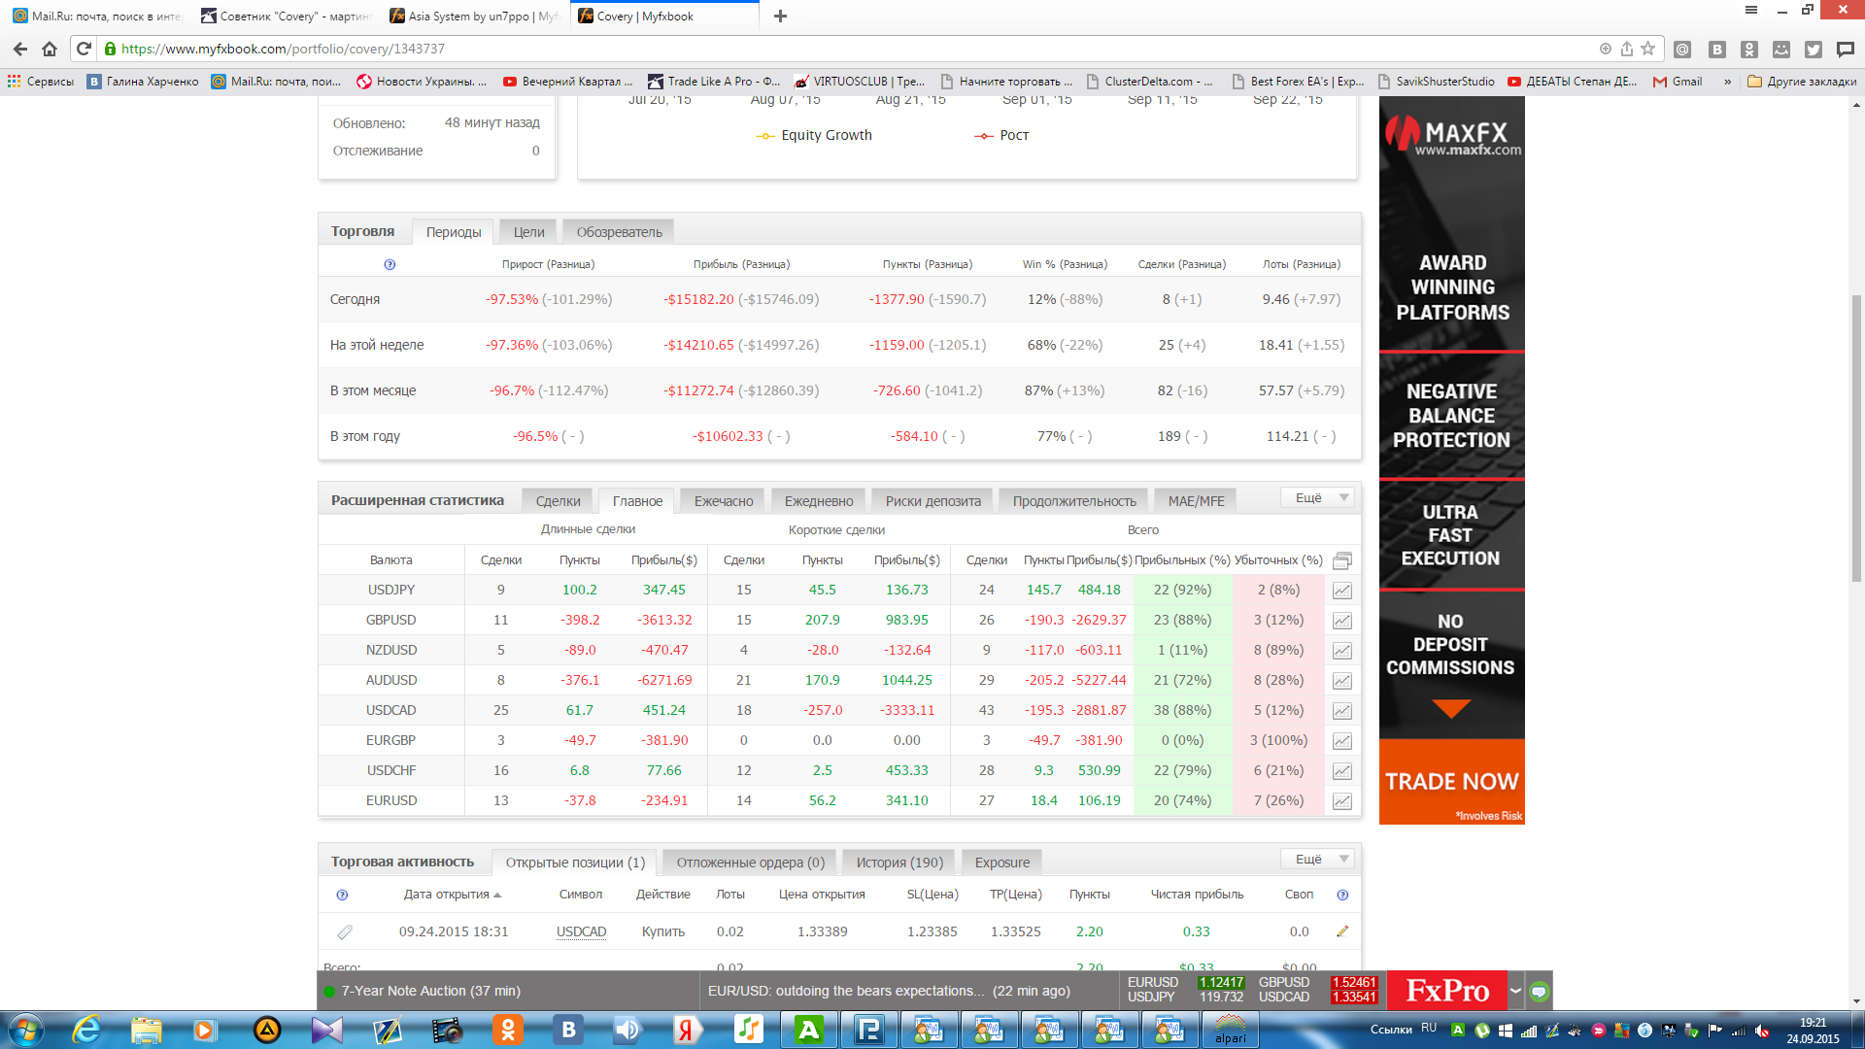This screenshot has width=1865, height=1049.
Task: Open the Продолжительность tab
Action: [1074, 501]
